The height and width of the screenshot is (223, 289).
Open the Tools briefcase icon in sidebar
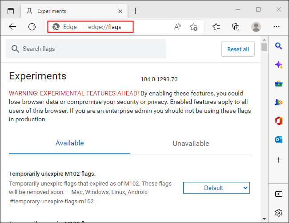coord(279,84)
